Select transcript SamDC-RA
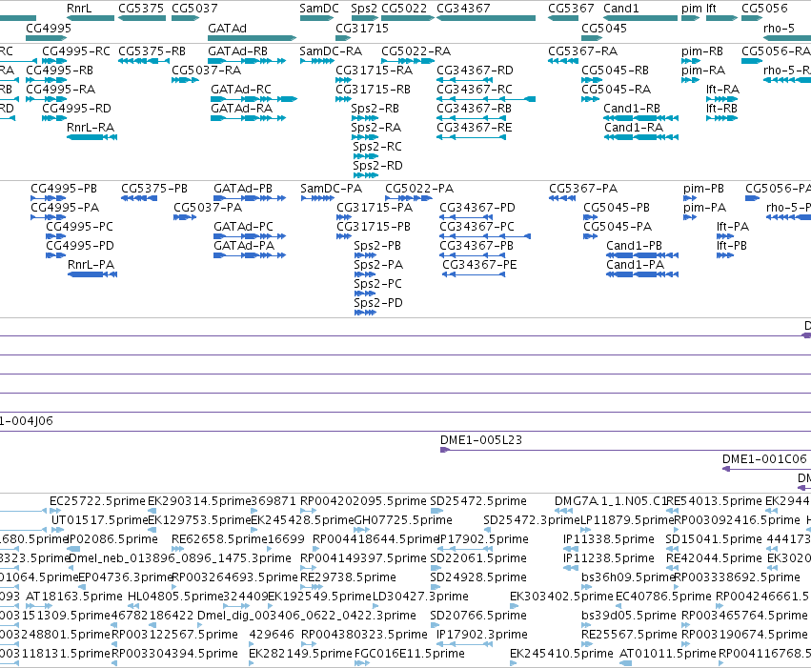Viewport: 811px width, 668px height. [x=331, y=51]
